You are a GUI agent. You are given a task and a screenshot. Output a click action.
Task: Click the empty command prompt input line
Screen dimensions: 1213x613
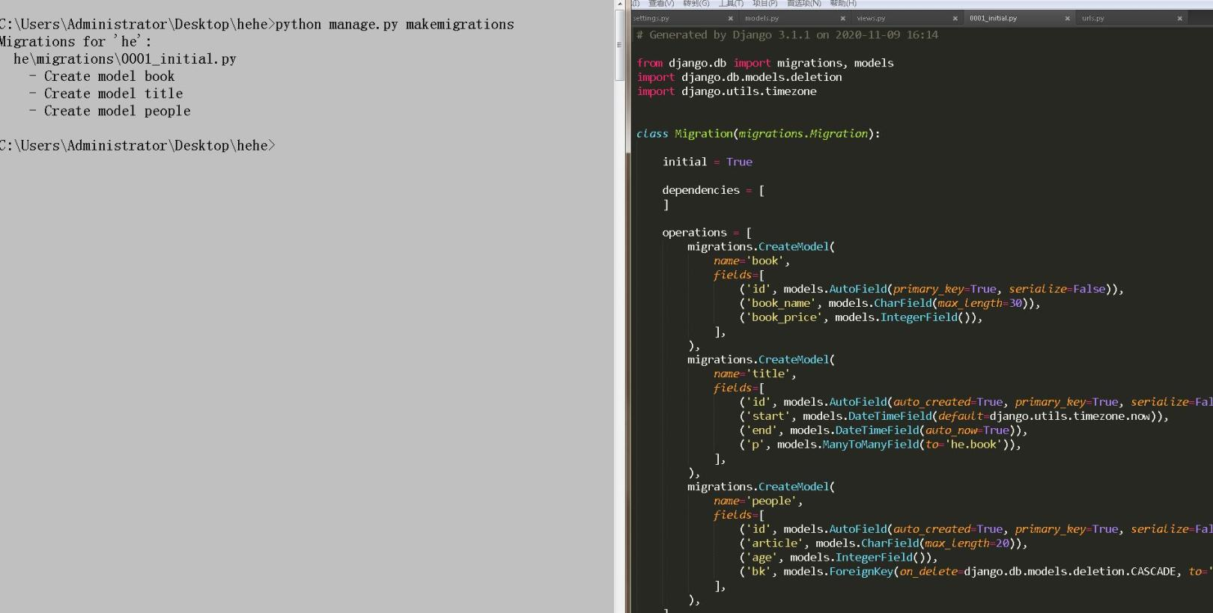(138, 146)
